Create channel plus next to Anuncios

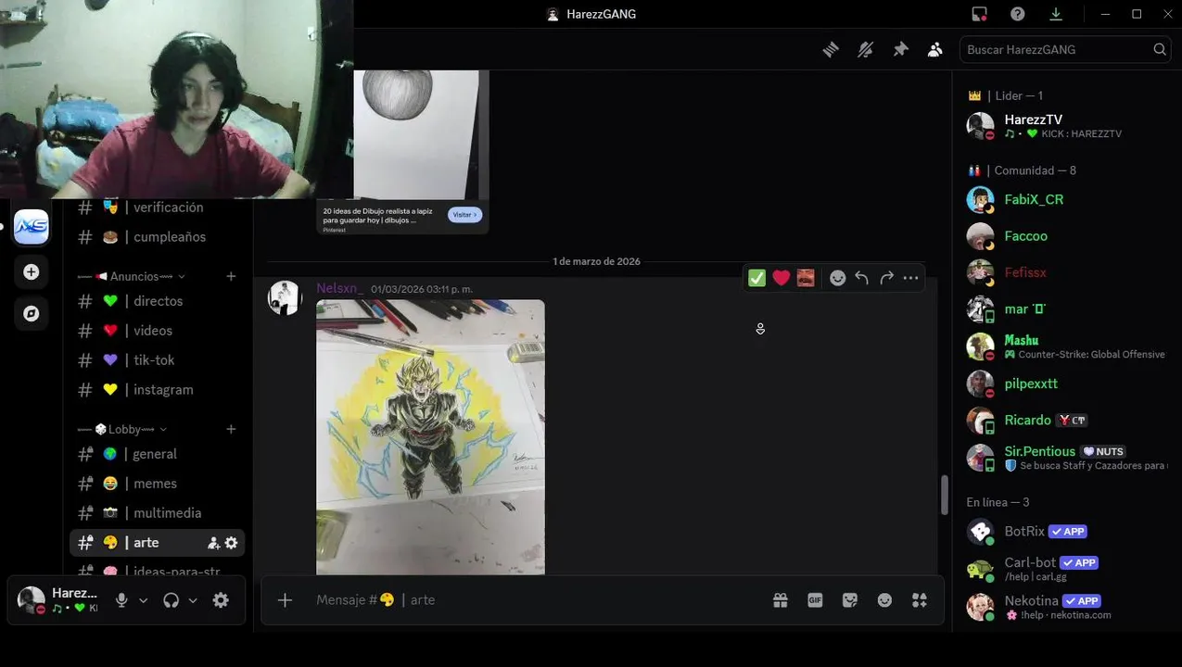[x=231, y=276]
